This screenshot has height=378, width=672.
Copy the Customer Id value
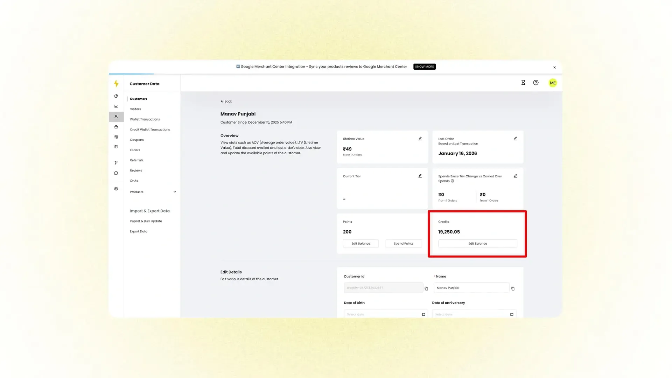[x=426, y=288]
